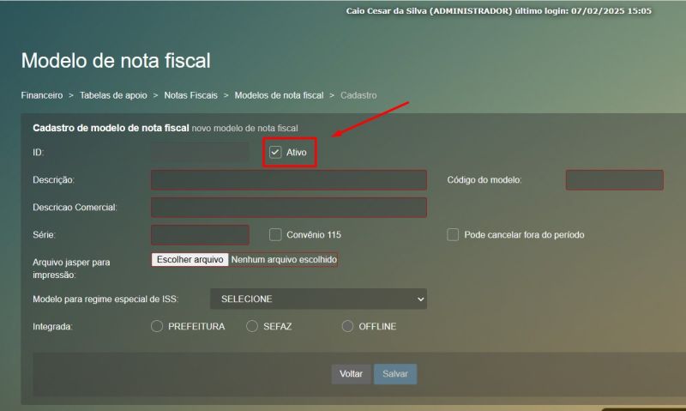Tick Pode cancelar fora do período

[453, 234]
